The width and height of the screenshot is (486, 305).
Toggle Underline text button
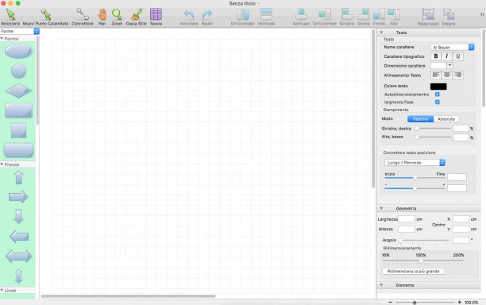[x=457, y=56]
